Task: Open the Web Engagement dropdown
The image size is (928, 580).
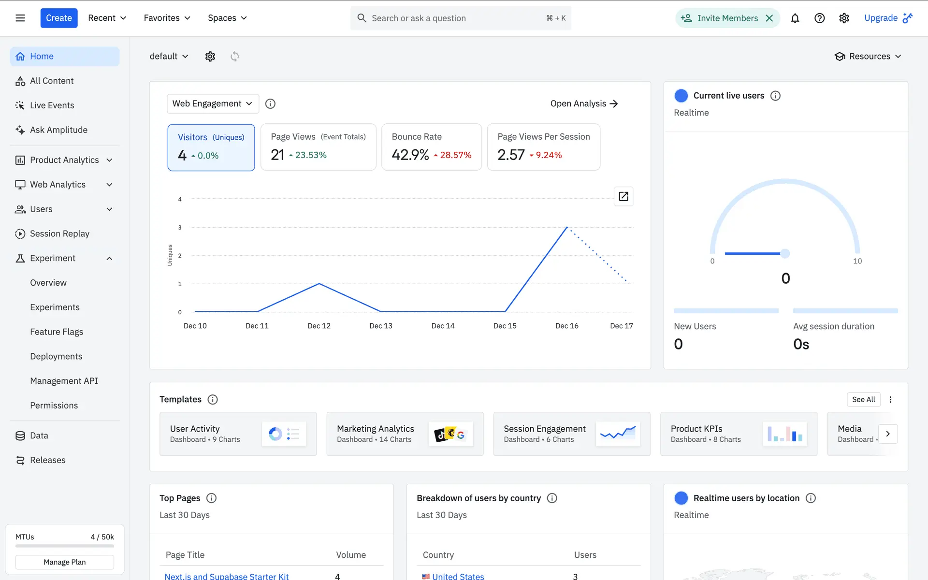Action: [213, 103]
